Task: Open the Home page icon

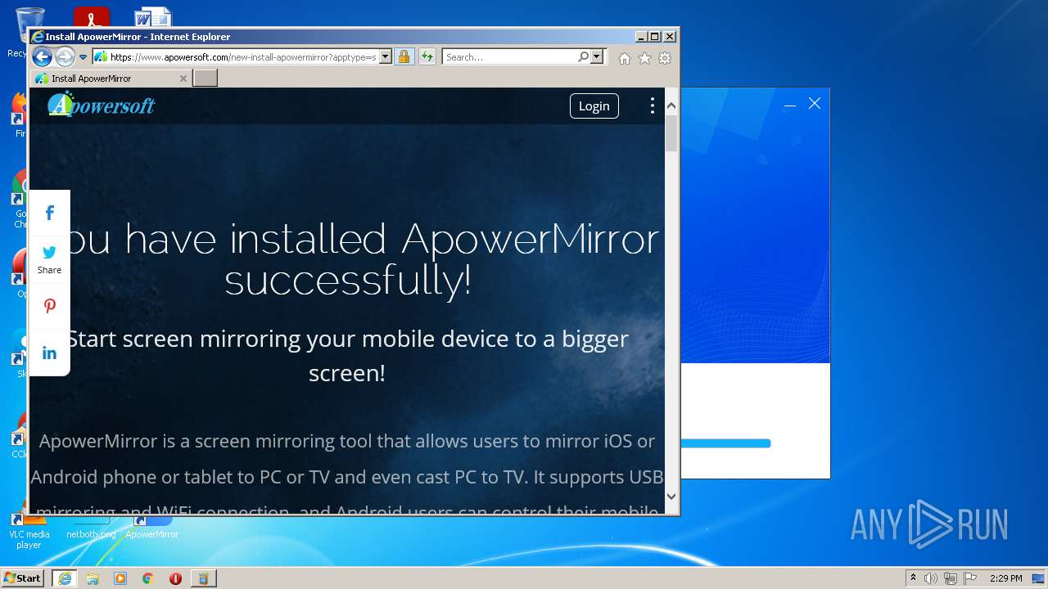Action: pos(625,58)
